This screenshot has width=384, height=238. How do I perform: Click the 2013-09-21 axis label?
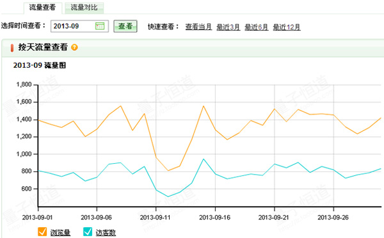point(274,218)
